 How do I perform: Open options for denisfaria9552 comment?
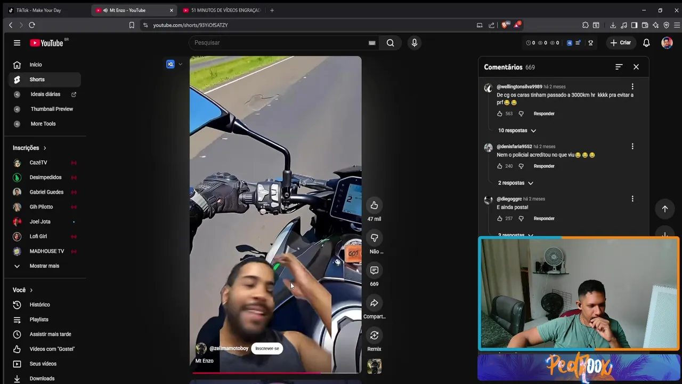(x=632, y=146)
